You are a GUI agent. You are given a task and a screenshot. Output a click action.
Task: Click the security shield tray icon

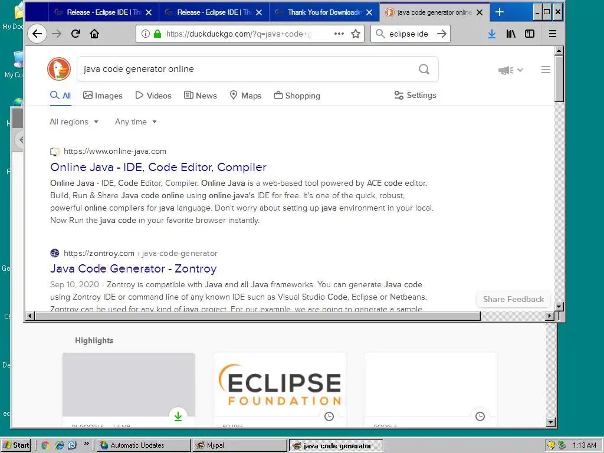click(x=552, y=445)
